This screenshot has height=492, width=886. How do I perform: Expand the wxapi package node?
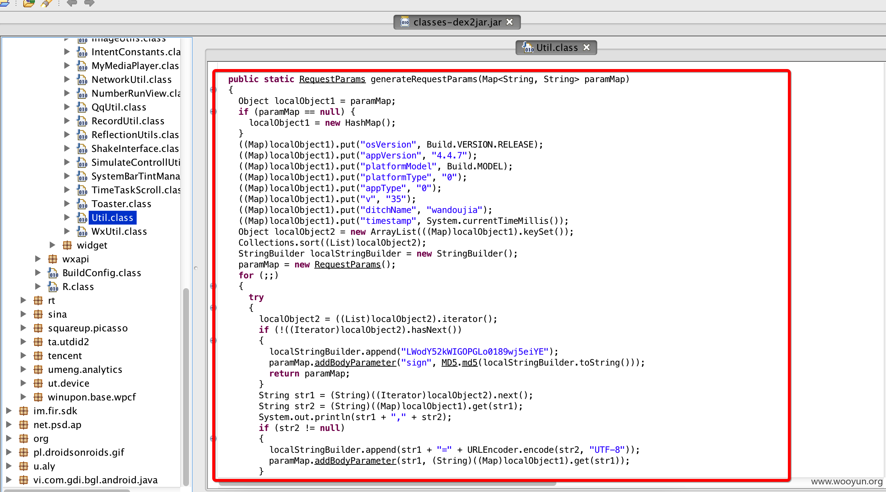coord(38,259)
